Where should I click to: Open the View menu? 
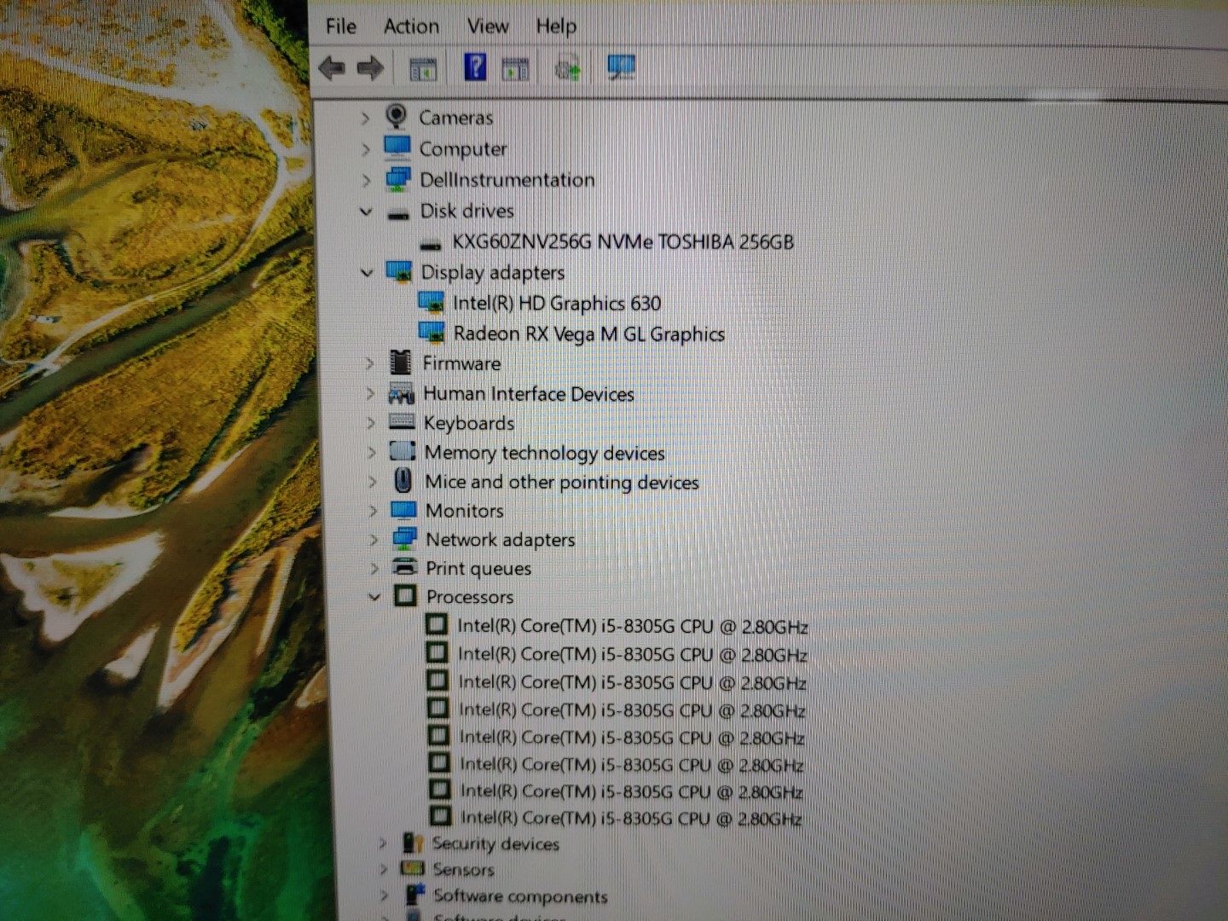pyautogui.click(x=488, y=26)
